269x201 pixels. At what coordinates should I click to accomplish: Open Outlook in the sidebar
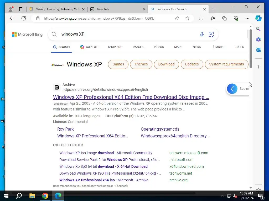(x=258, y=50)
